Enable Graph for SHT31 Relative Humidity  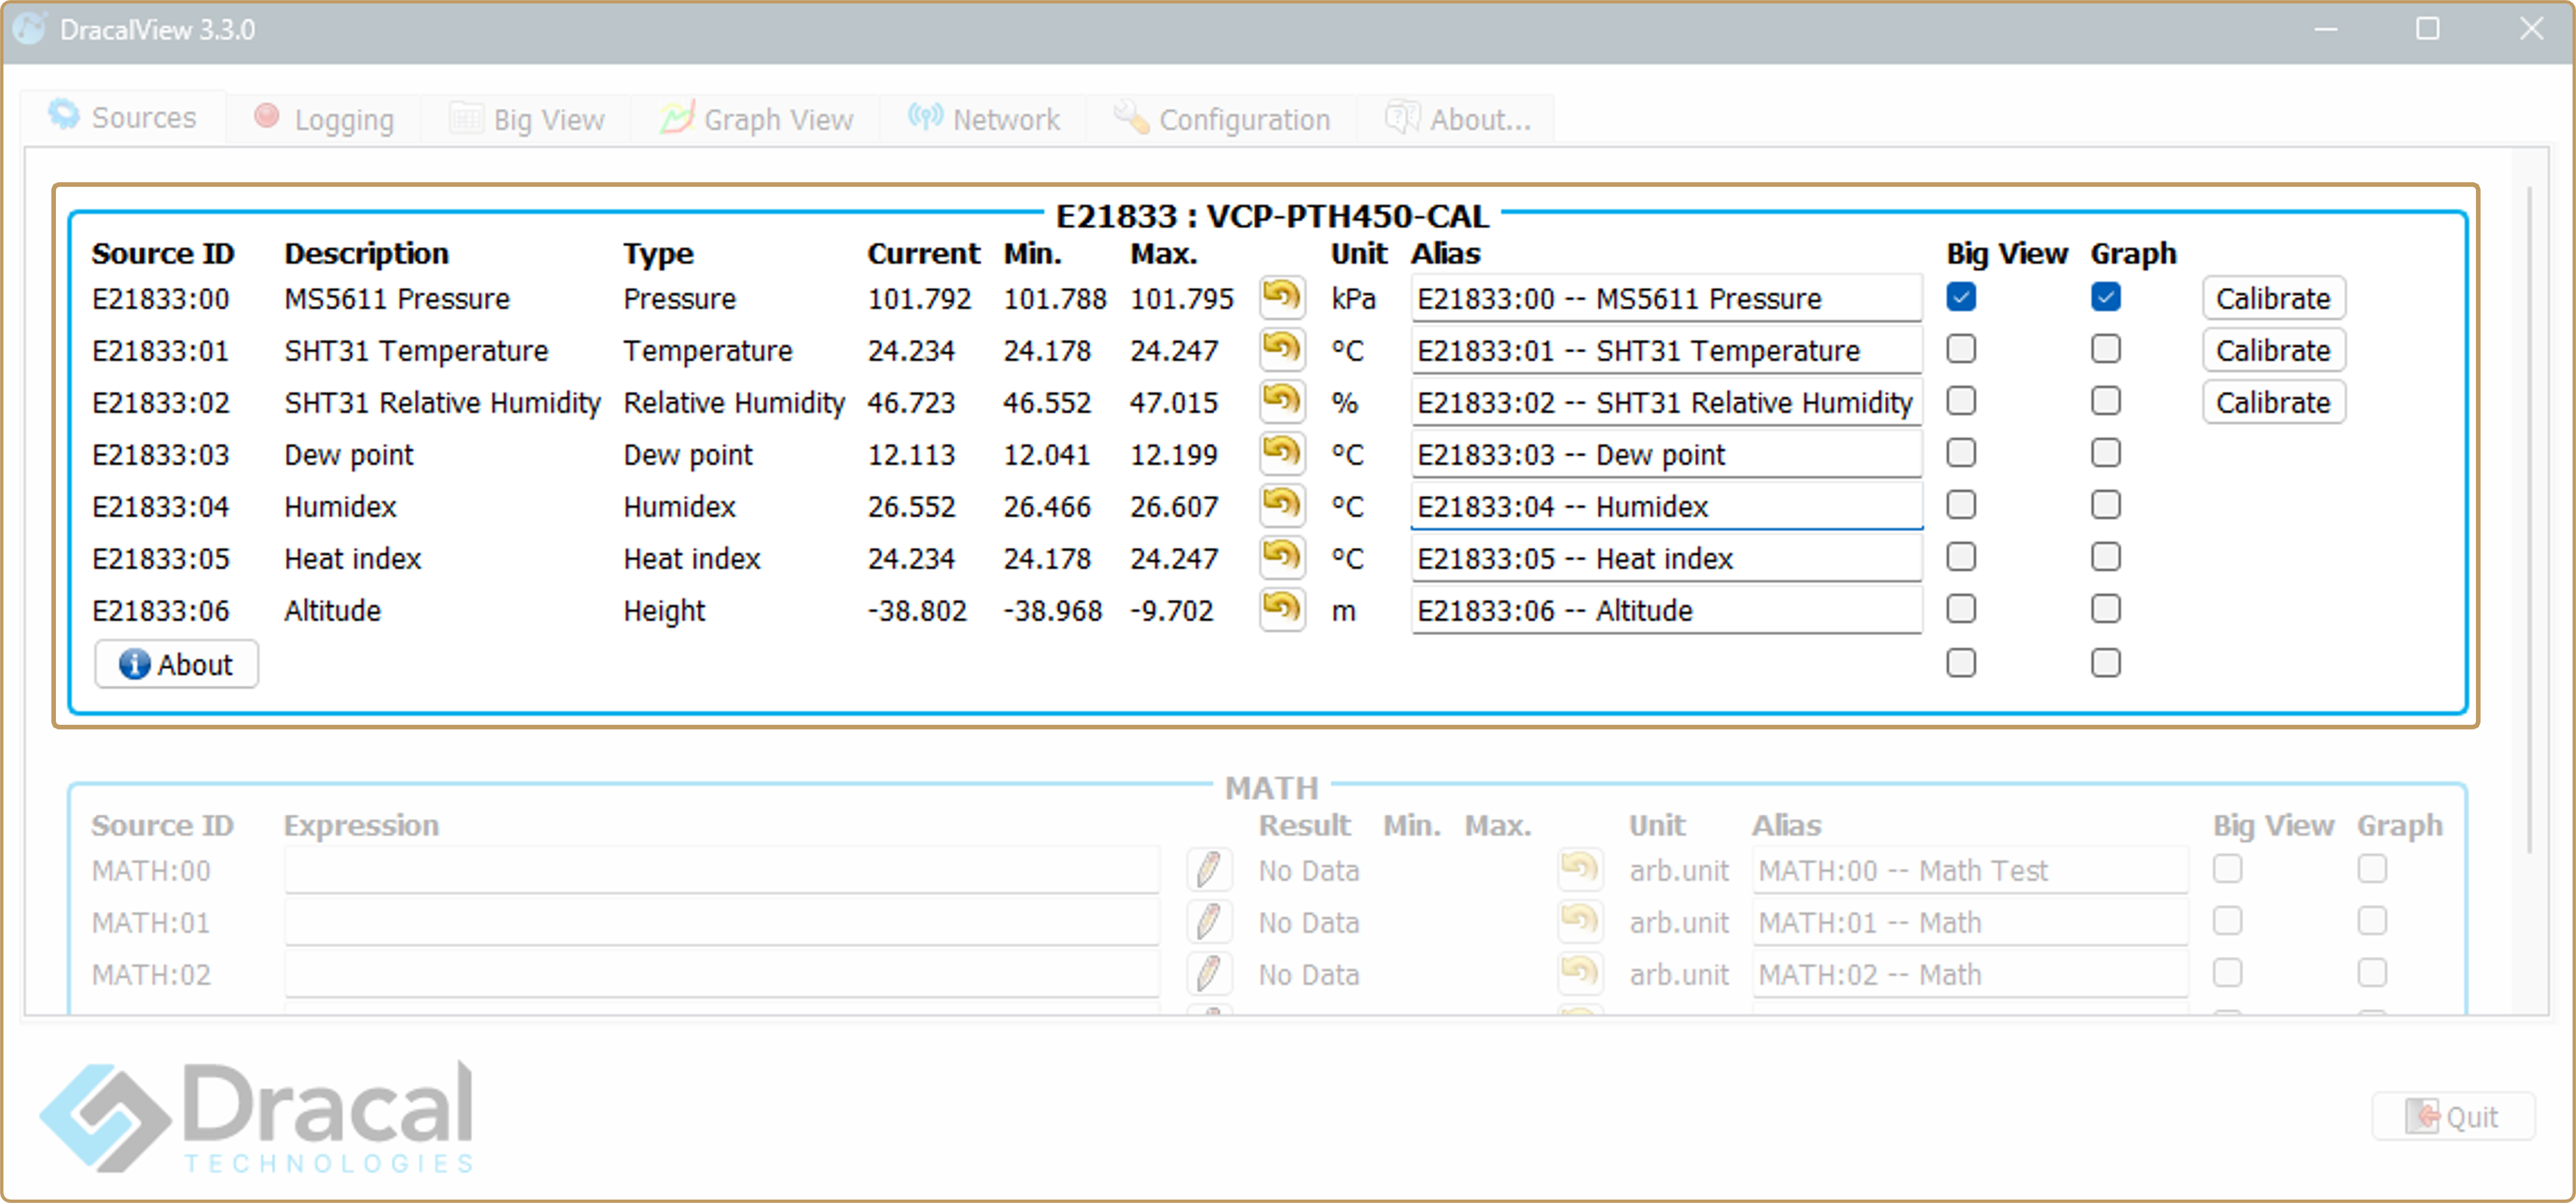click(x=2105, y=401)
